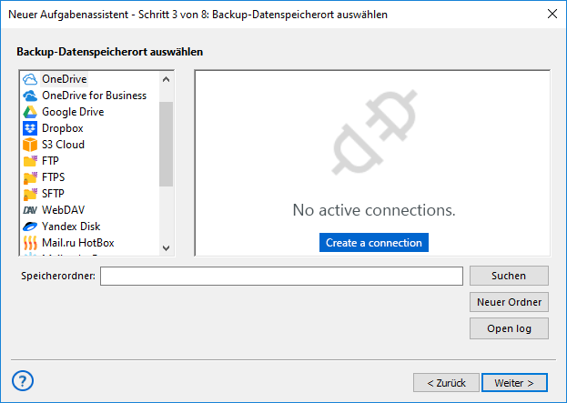Click the Open log button
Screen dimensions: 567x403
pyautogui.click(x=509, y=328)
